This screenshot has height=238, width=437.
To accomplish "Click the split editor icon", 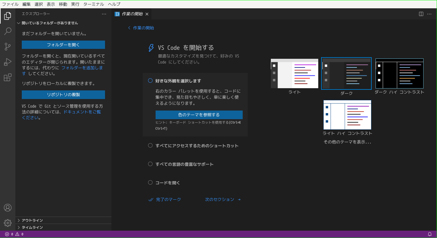I will point(421,14).
